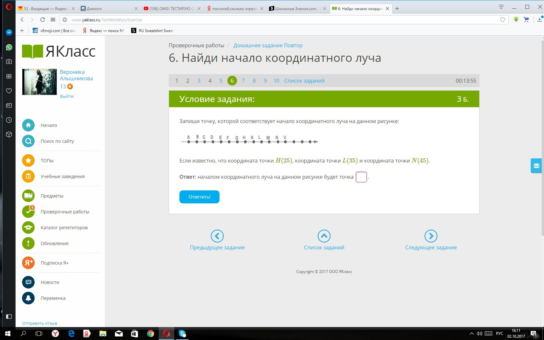544x340 pixels.
Task: Click the Начало home icon
Action: click(28, 125)
